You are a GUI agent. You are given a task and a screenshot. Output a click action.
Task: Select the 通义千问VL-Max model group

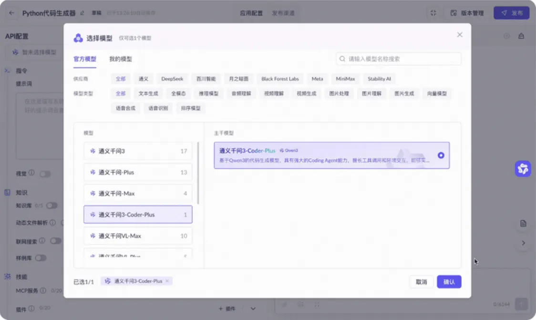pos(138,236)
